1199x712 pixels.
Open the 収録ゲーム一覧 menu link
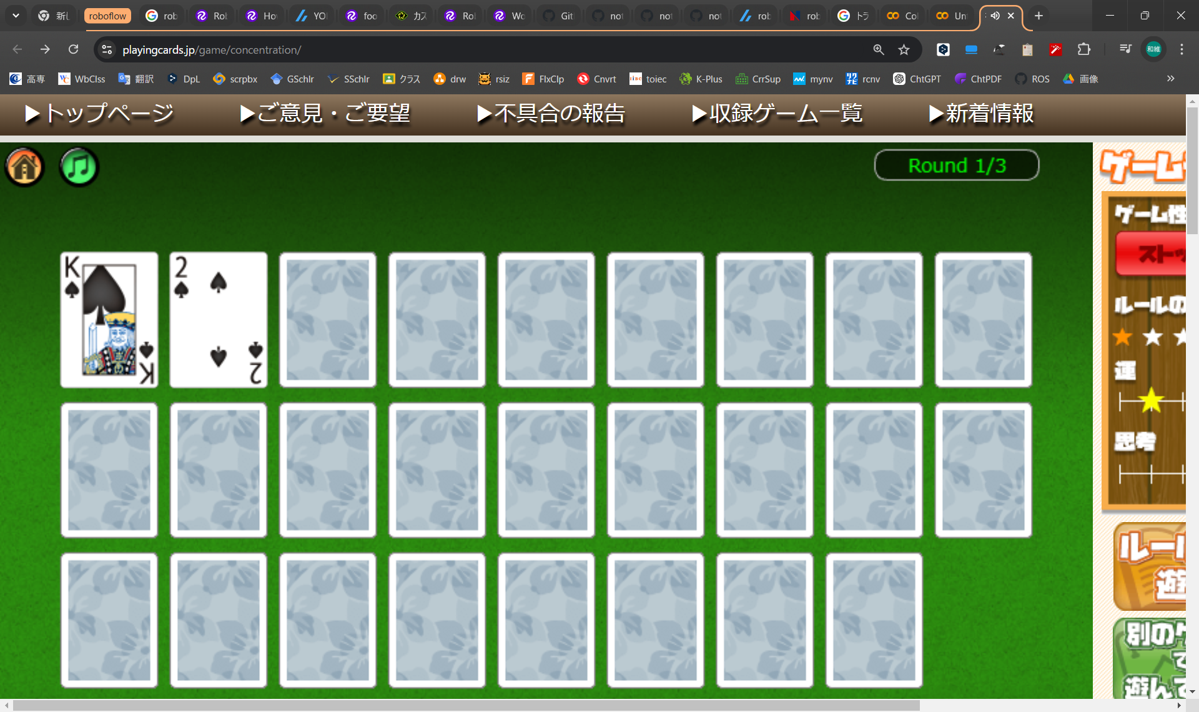click(x=777, y=114)
